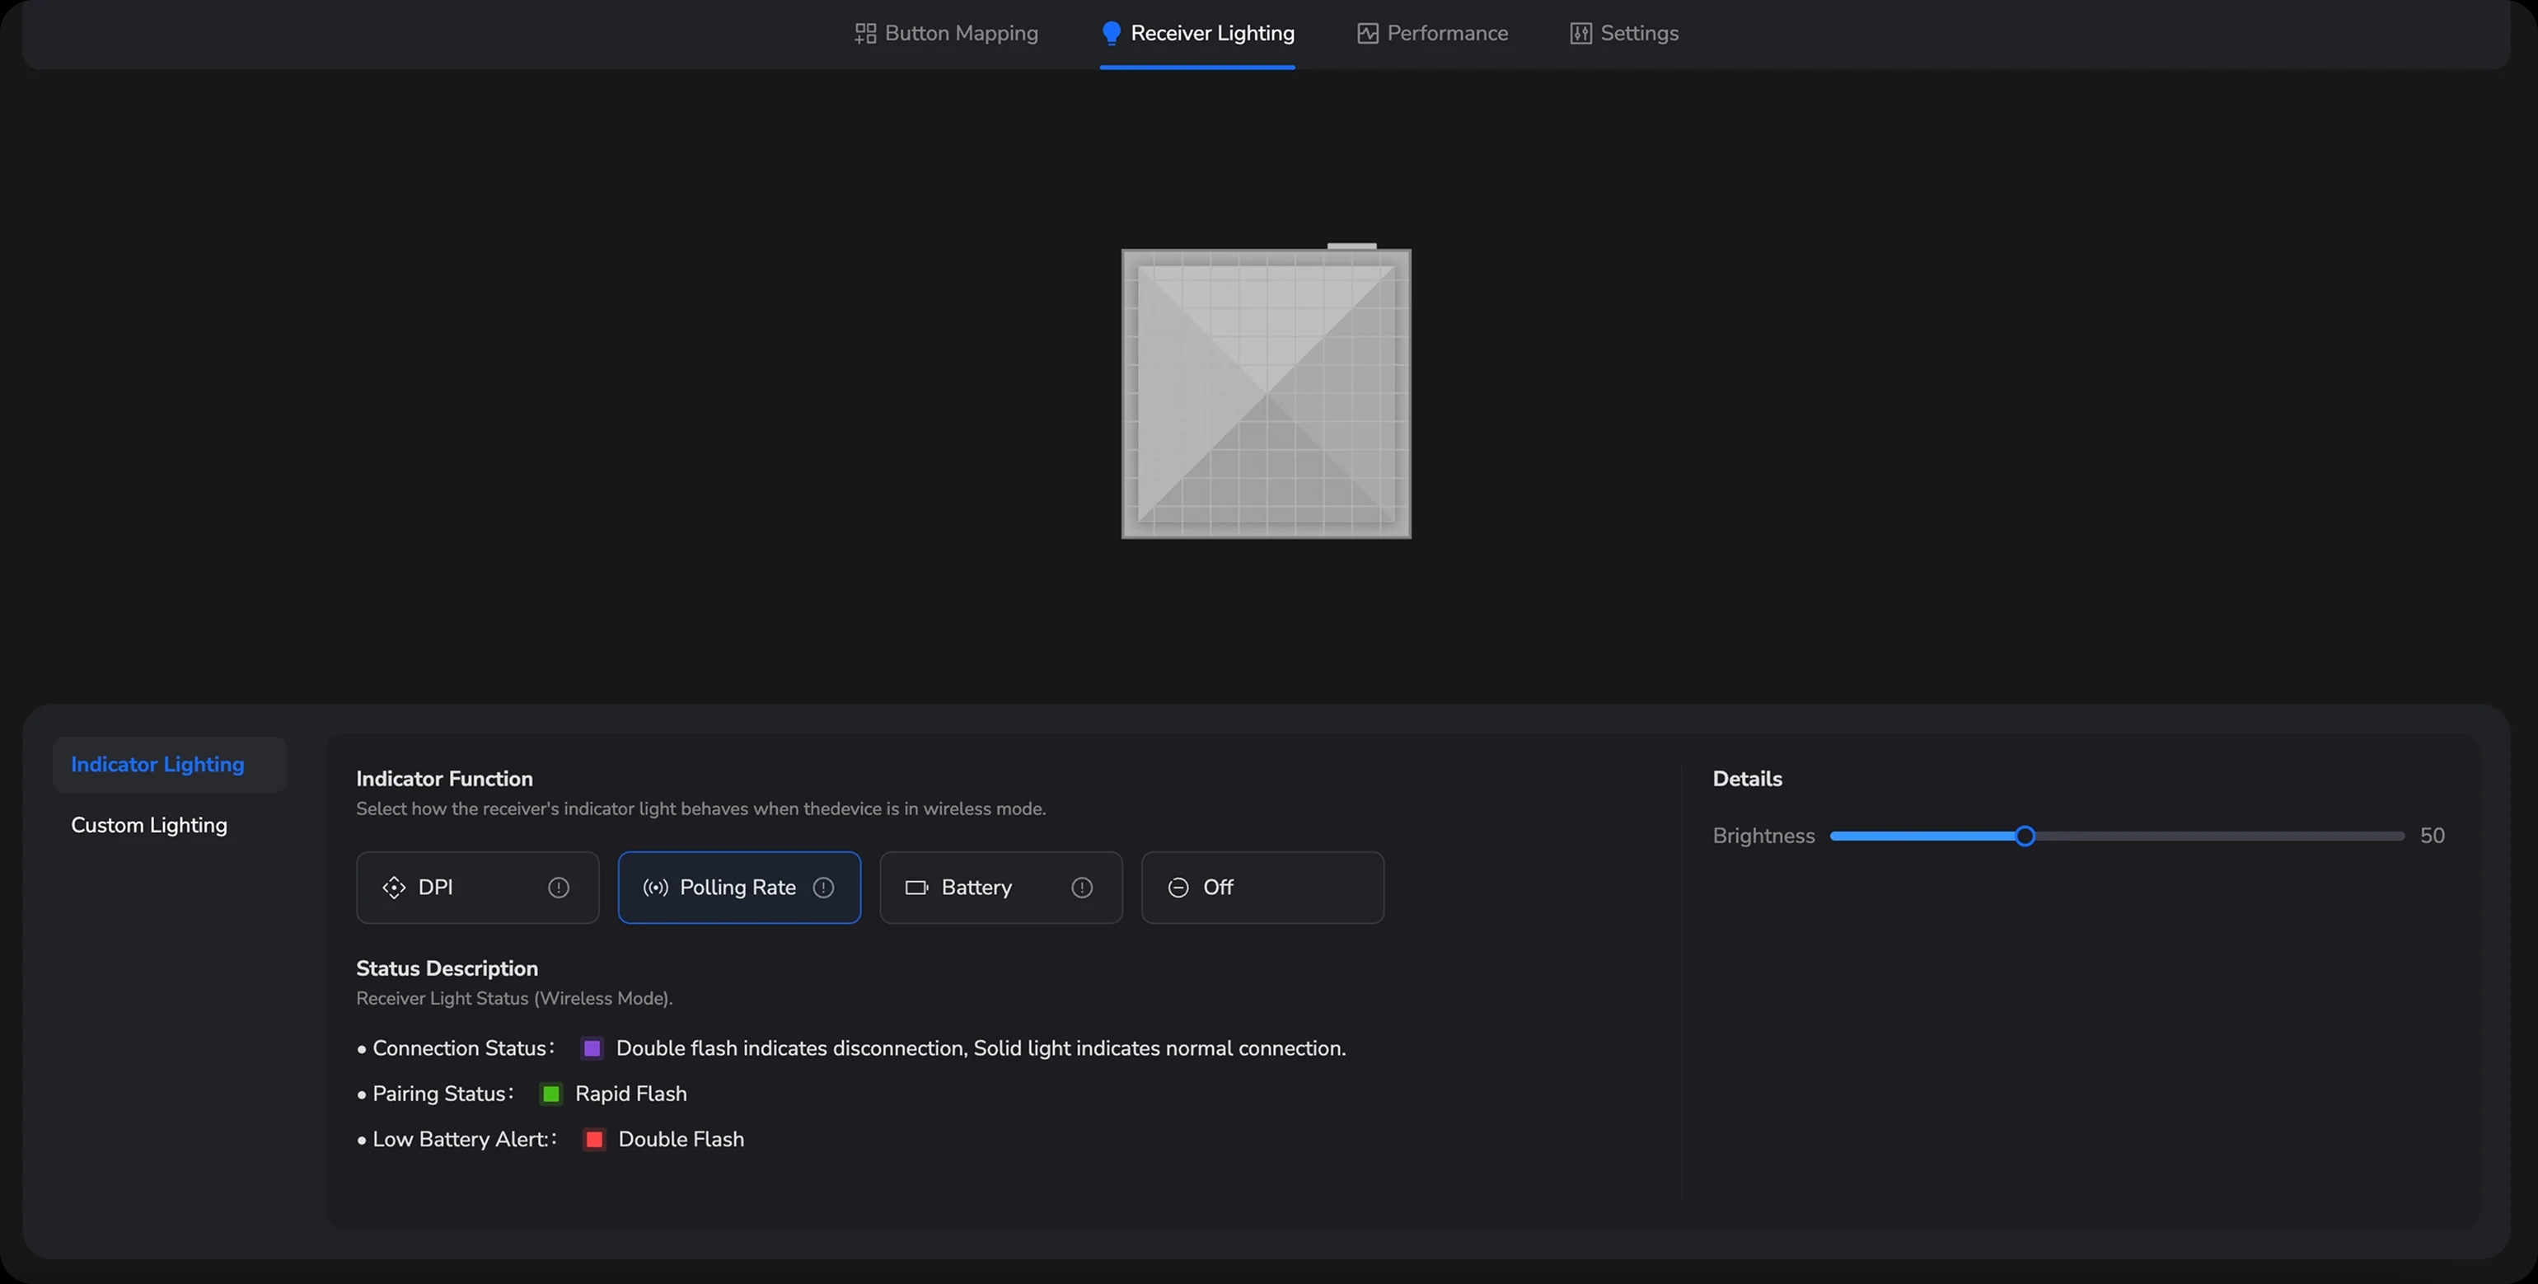Click the Polling Rate info icon

click(824, 887)
